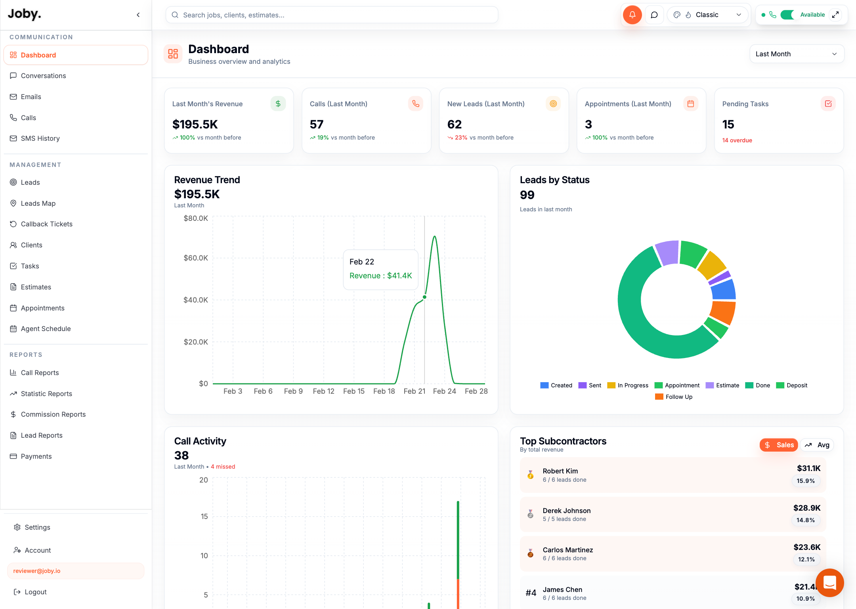The height and width of the screenshot is (609, 856).
Task: Click the Appointments card calendar icon
Action: (x=691, y=103)
